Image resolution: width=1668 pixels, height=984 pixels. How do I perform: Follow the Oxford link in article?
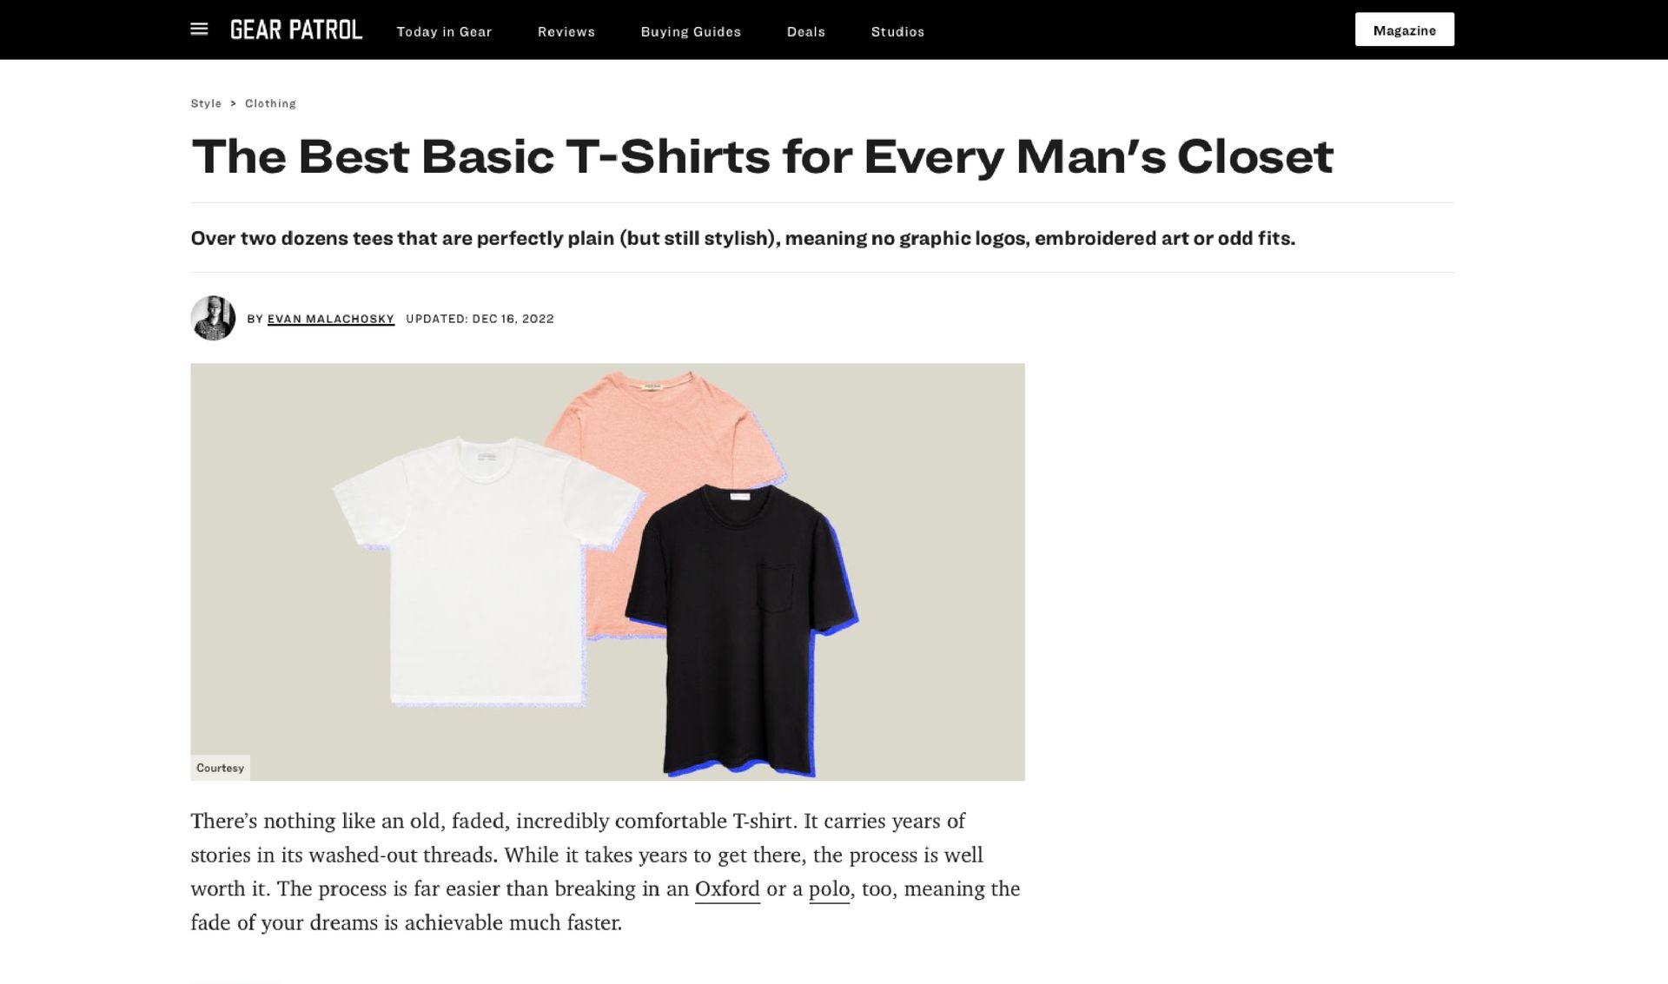(x=727, y=889)
